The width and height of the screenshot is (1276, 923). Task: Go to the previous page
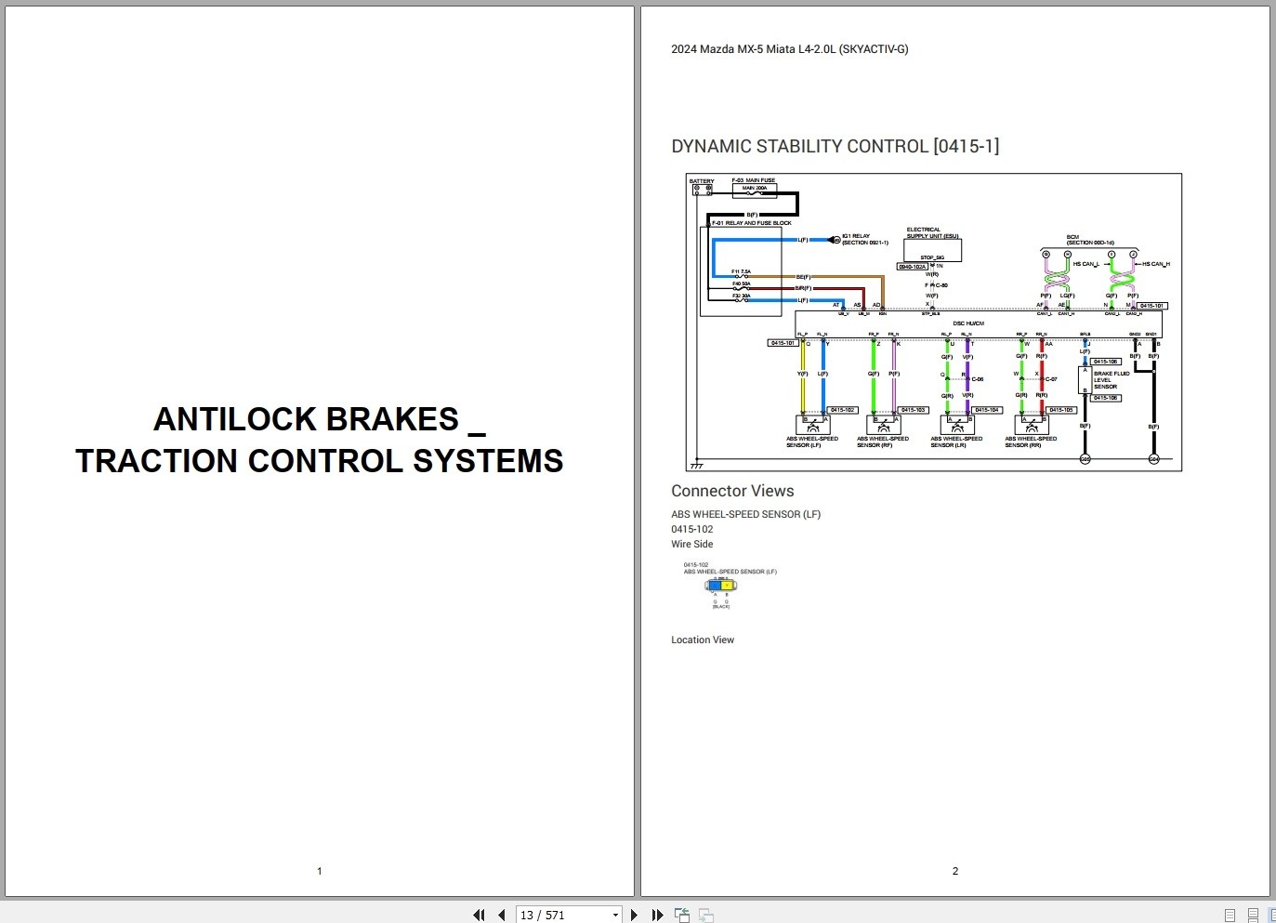click(x=502, y=915)
